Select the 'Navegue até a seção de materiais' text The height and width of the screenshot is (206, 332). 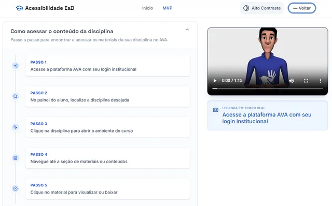pyautogui.click(x=79, y=161)
